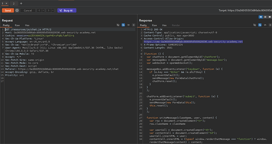Viewport: 272px width, 144px height.
Task: Open Burp AI
Action: tap(67, 10)
